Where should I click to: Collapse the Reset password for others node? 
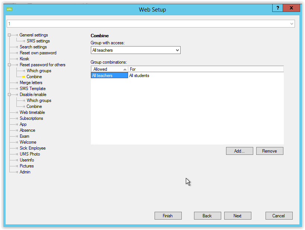pyautogui.click(x=9, y=65)
